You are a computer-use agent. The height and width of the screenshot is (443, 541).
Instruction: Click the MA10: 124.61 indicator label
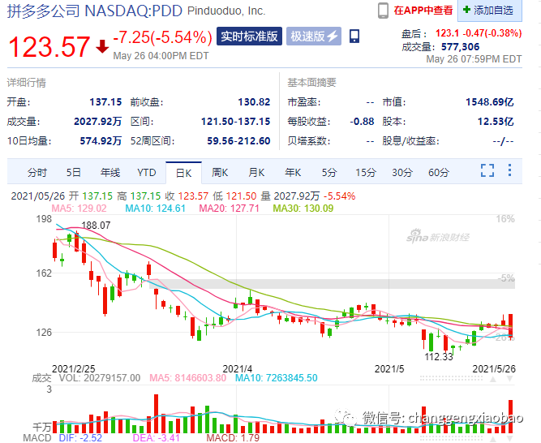click(155, 209)
